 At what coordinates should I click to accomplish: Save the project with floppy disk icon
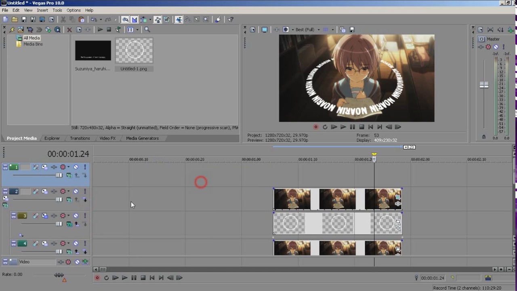point(24,19)
